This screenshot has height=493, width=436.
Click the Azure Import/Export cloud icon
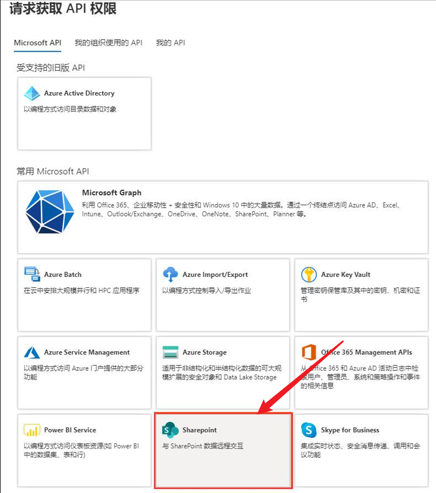170,275
